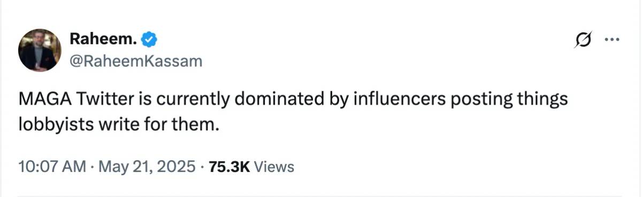
Task: Click the word "MAGA" in the tweet
Action: 45,100
